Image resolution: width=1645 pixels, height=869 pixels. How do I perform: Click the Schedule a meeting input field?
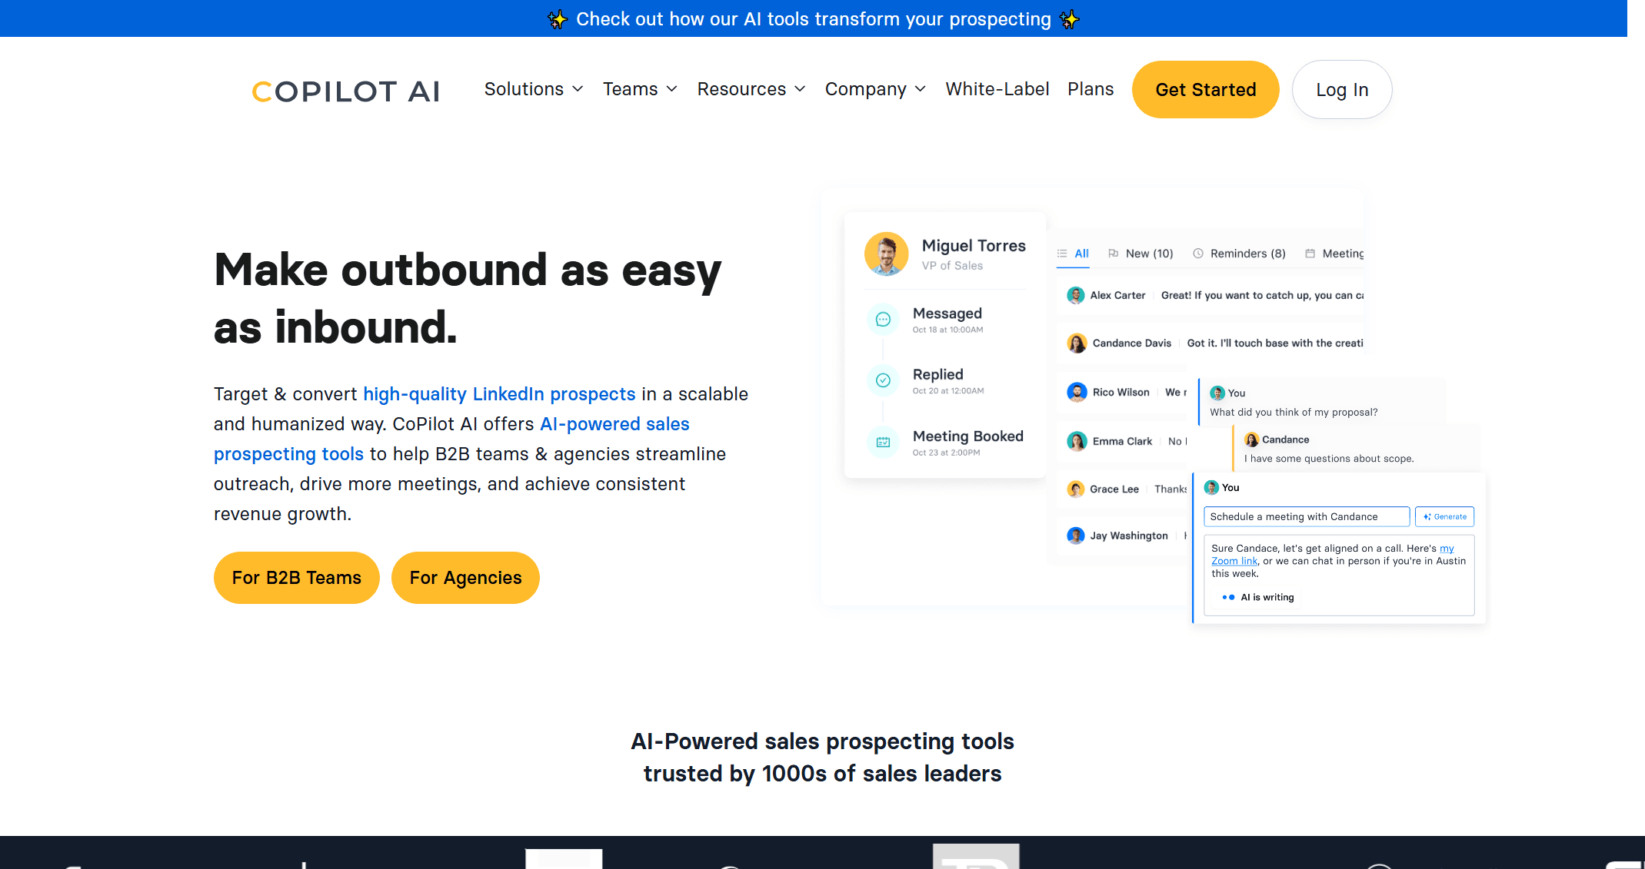[1305, 516]
